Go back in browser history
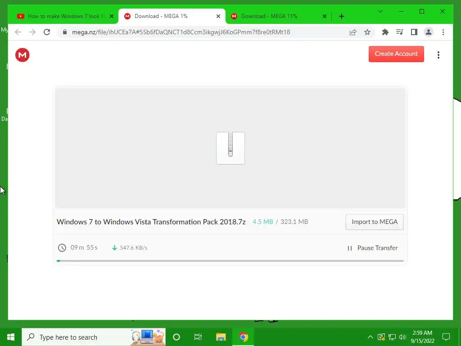461x346 pixels. (x=18, y=32)
